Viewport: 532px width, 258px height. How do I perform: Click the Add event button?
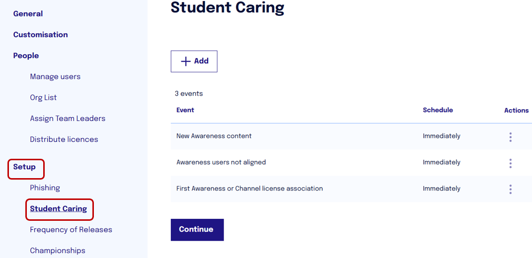[194, 62]
